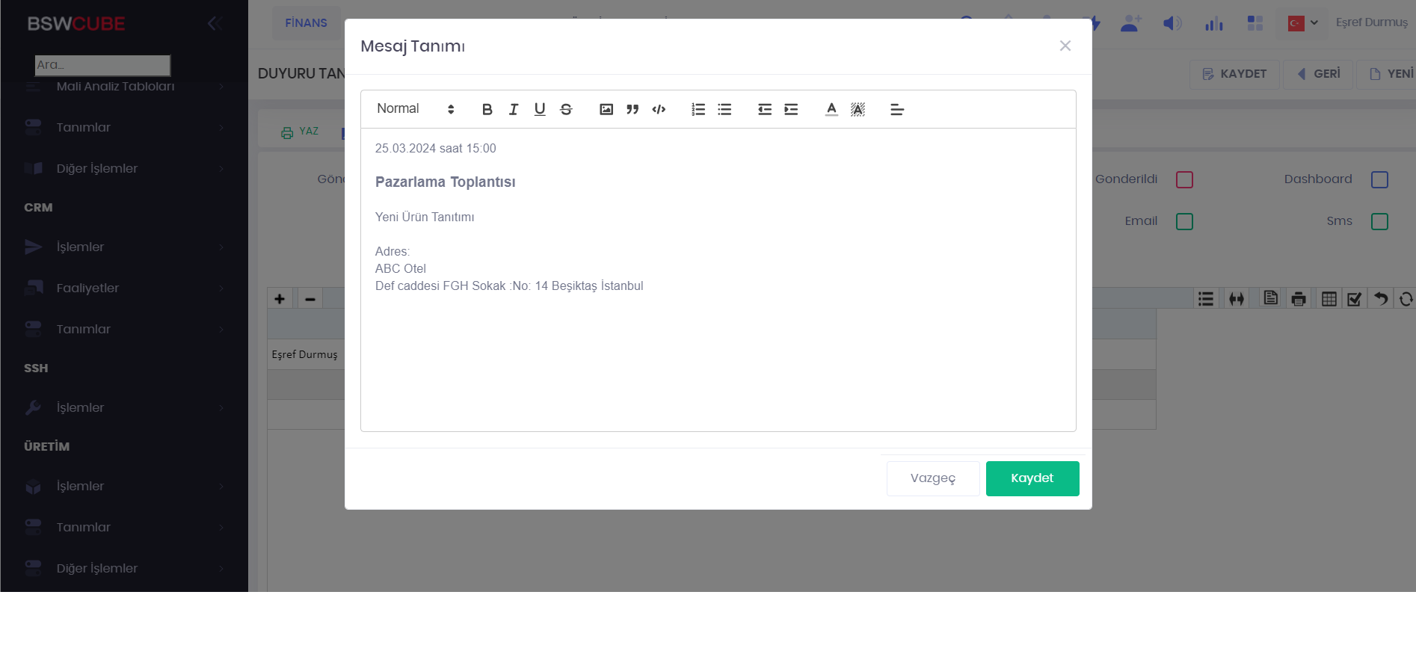Enable the Dashboard checkbox
The image size is (1416, 648).
point(1379,180)
